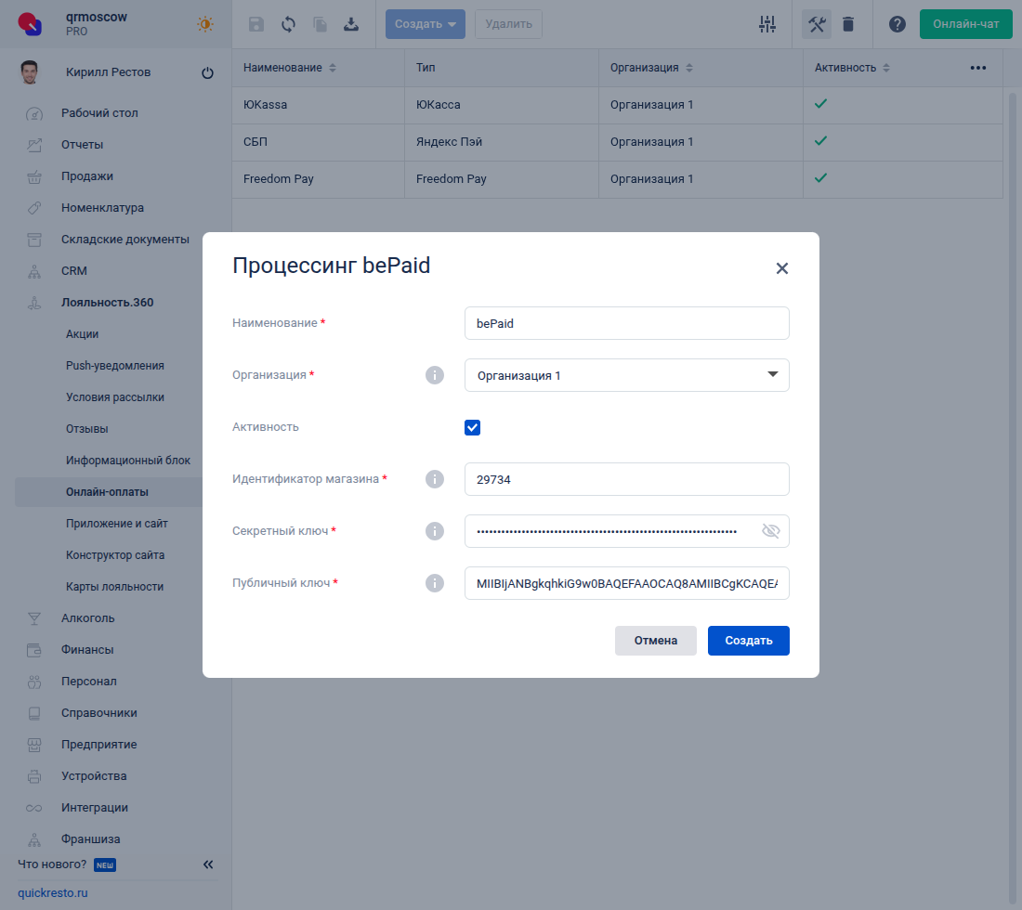
Task: Open the help question mark icon
Action: (898, 24)
